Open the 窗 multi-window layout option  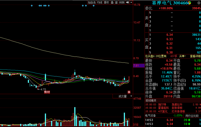pos(116,2)
